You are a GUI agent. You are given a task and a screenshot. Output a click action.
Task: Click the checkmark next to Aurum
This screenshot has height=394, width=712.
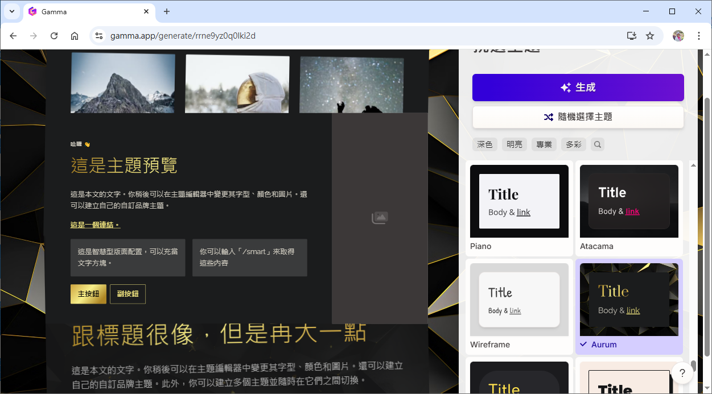point(583,345)
